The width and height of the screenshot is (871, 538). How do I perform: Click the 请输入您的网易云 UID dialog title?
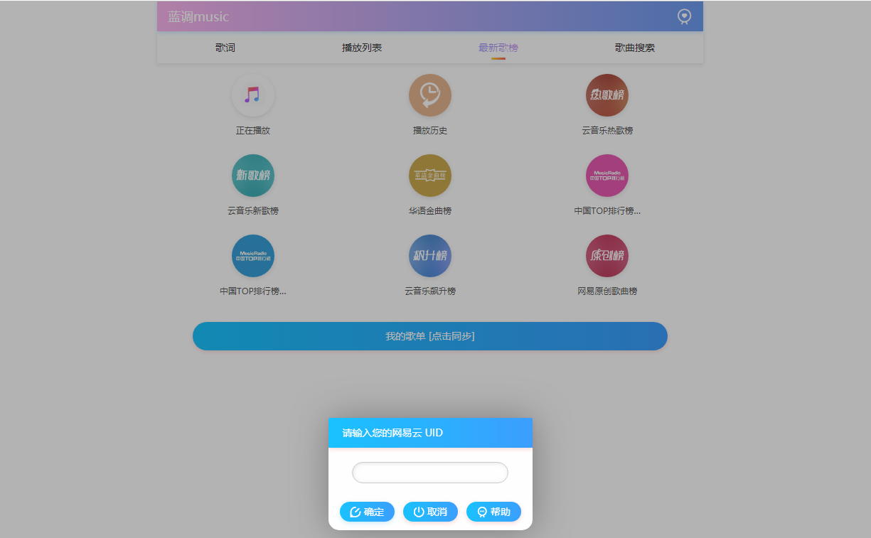pos(392,433)
